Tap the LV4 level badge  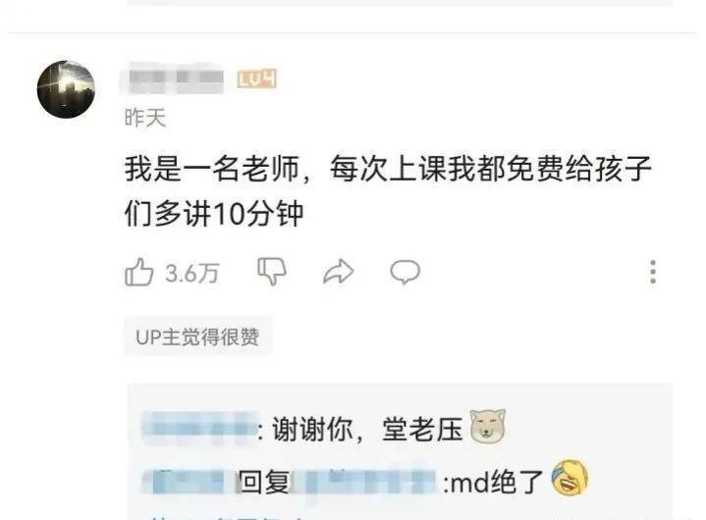point(256,79)
